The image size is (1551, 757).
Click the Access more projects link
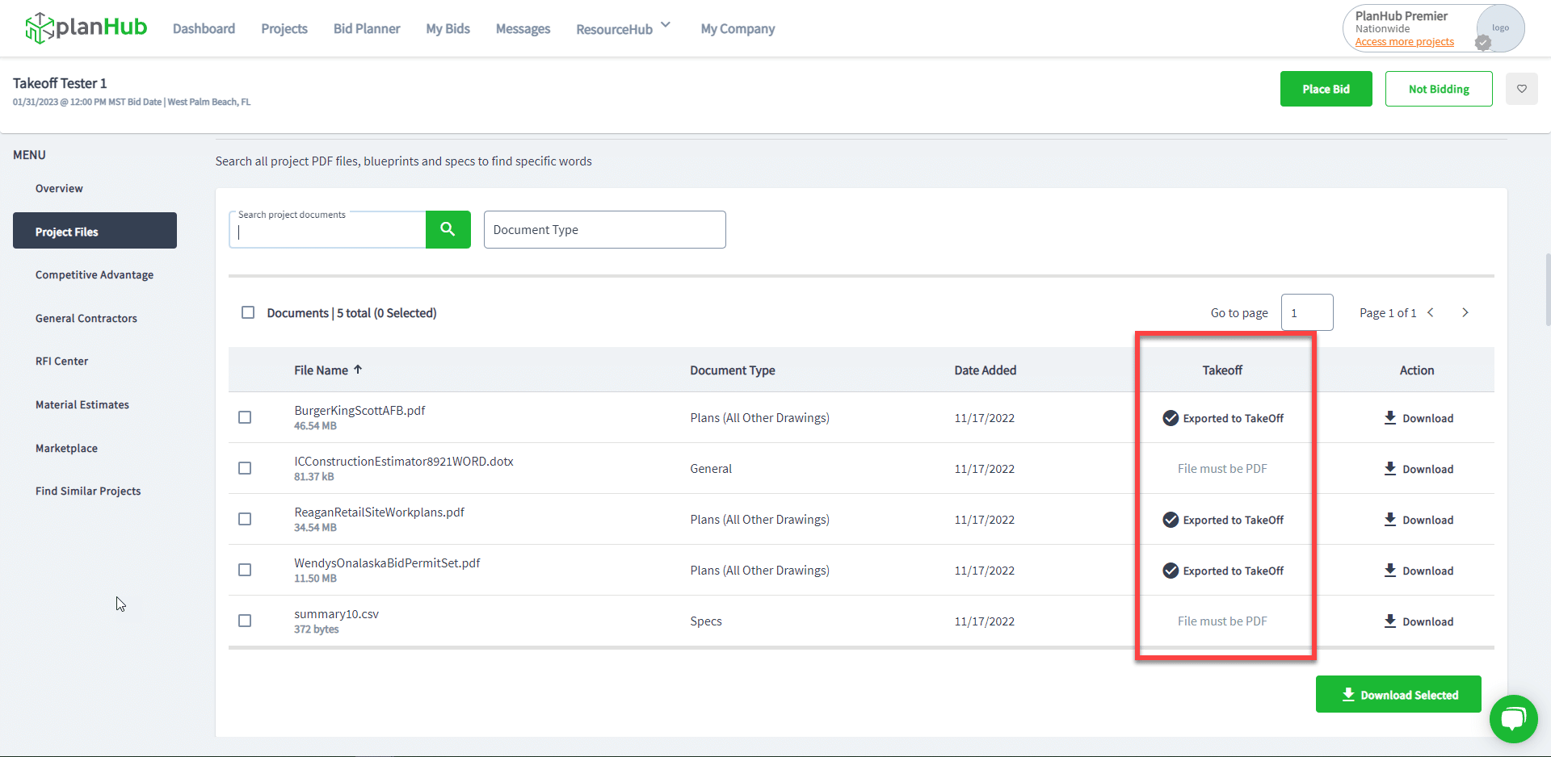(1404, 42)
